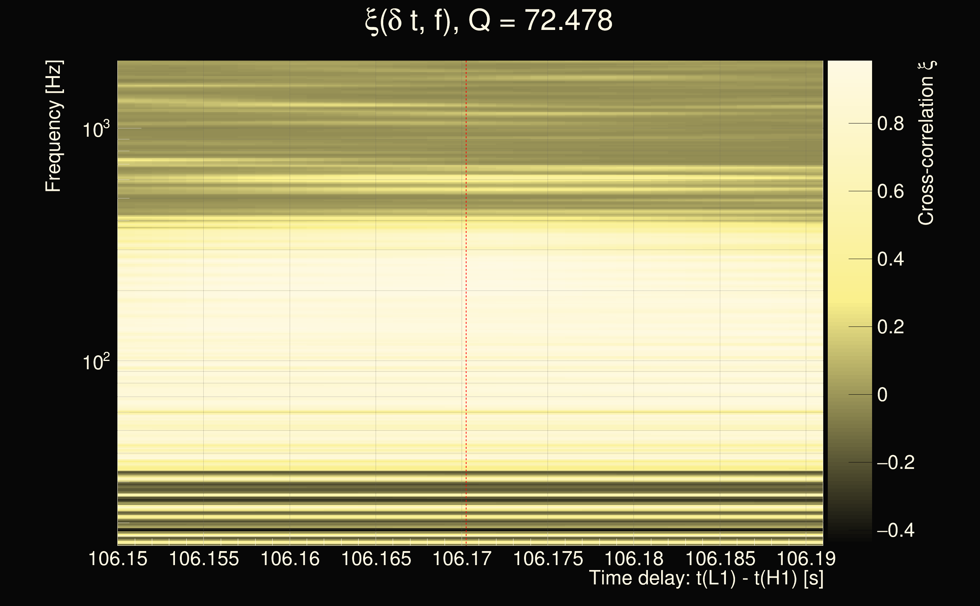Click the 0.4 colorbar tick label
The width and height of the screenshot is (980, 606).
click(890, 259)
